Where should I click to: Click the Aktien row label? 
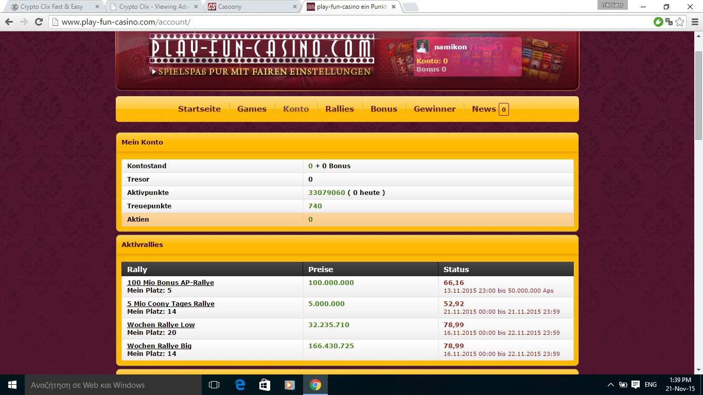(138, 219)
